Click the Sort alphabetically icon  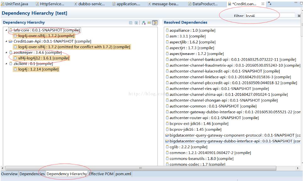click(x=143, y=23)
